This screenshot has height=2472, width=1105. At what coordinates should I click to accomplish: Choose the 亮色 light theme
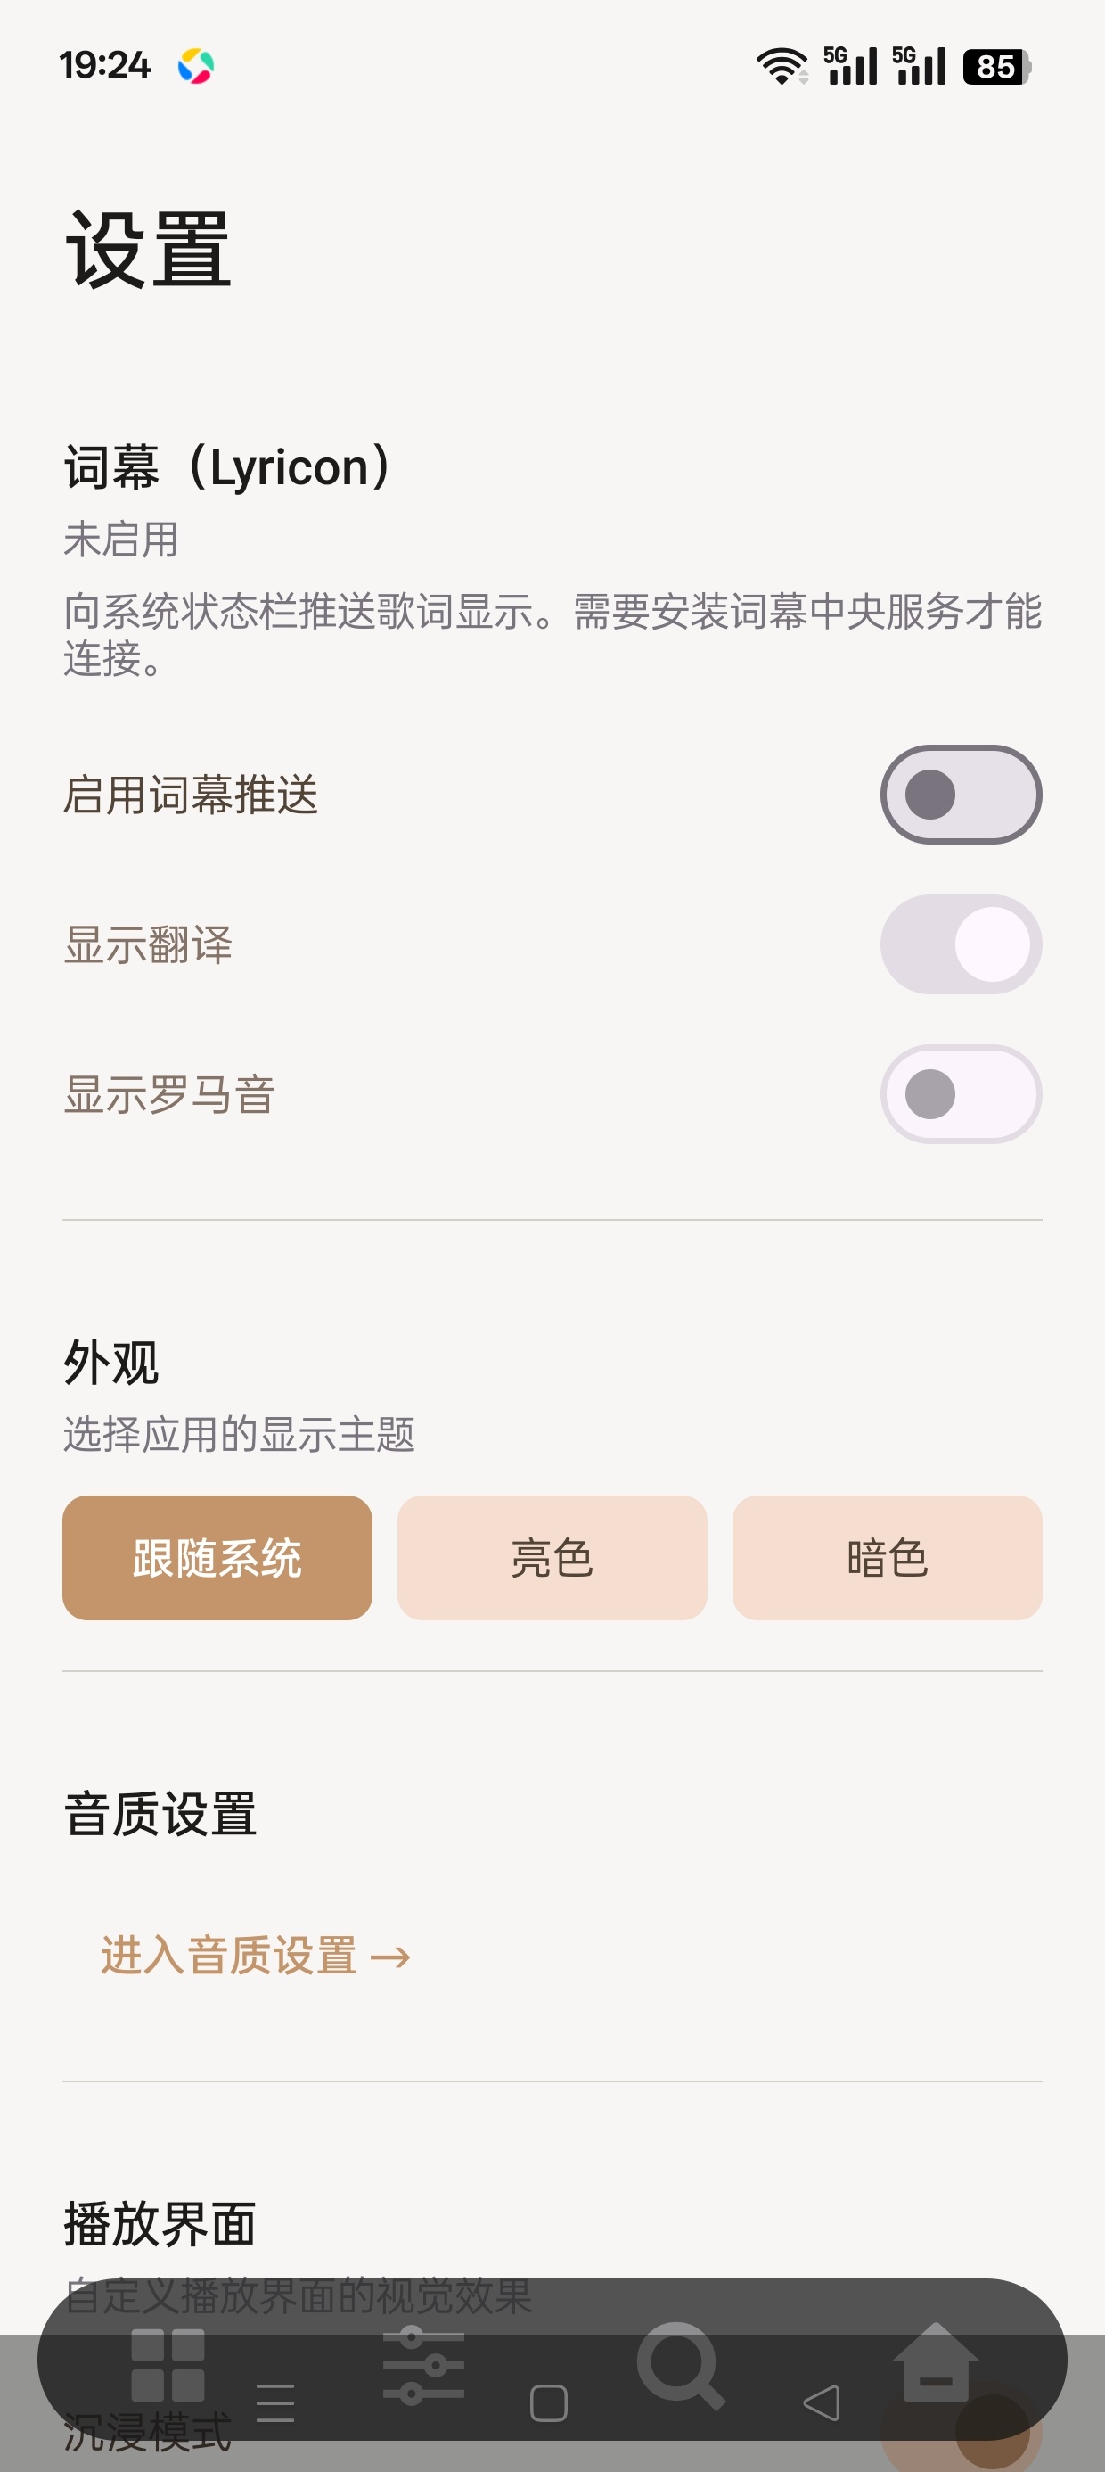tap(552, 1557)
